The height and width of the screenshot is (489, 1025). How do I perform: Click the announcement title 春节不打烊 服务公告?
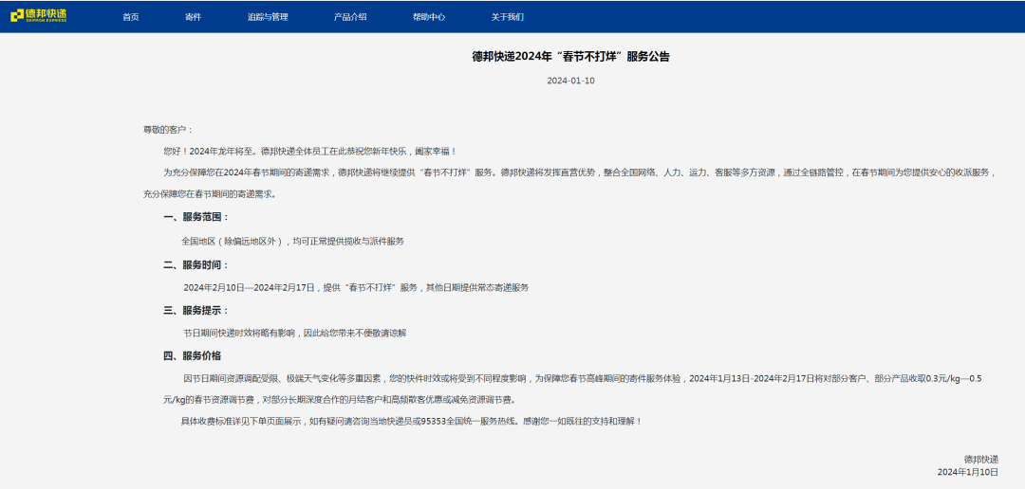point(570,57)
